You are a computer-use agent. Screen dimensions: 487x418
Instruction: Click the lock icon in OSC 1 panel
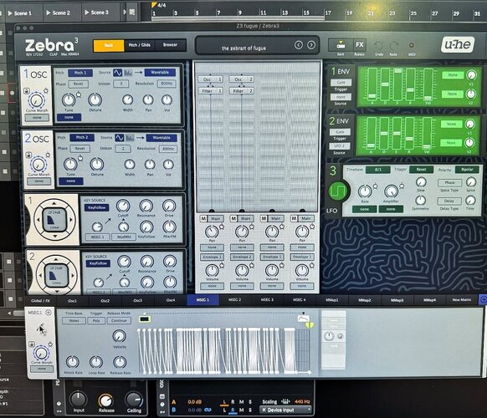tap(27, 91)
